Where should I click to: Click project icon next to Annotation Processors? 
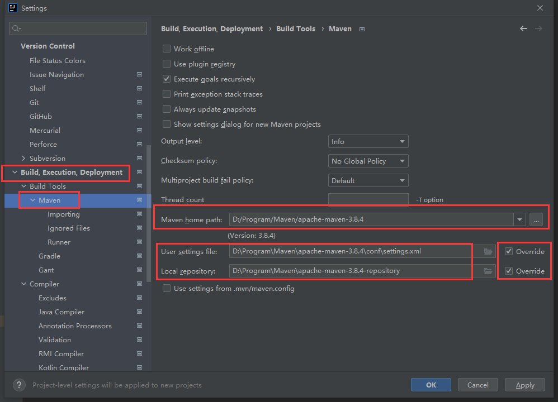(x=140, y=326)
